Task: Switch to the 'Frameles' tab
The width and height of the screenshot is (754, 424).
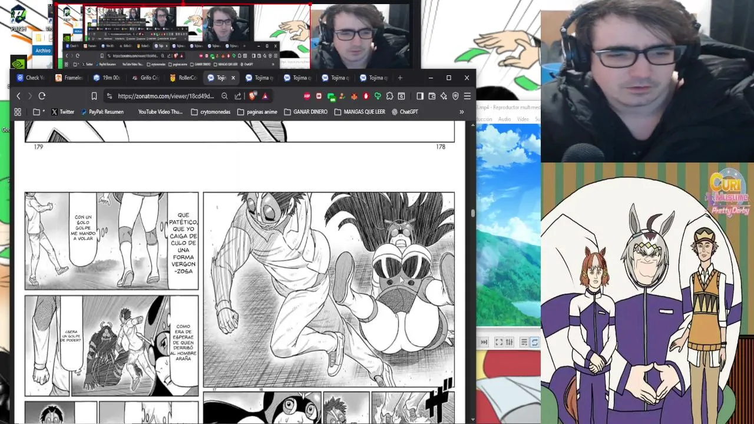Action: (69, 78)
